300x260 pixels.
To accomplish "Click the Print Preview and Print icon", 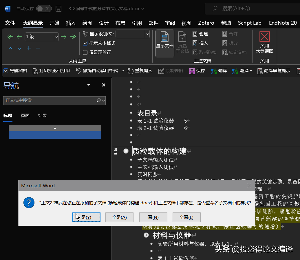I will [35, 71].
